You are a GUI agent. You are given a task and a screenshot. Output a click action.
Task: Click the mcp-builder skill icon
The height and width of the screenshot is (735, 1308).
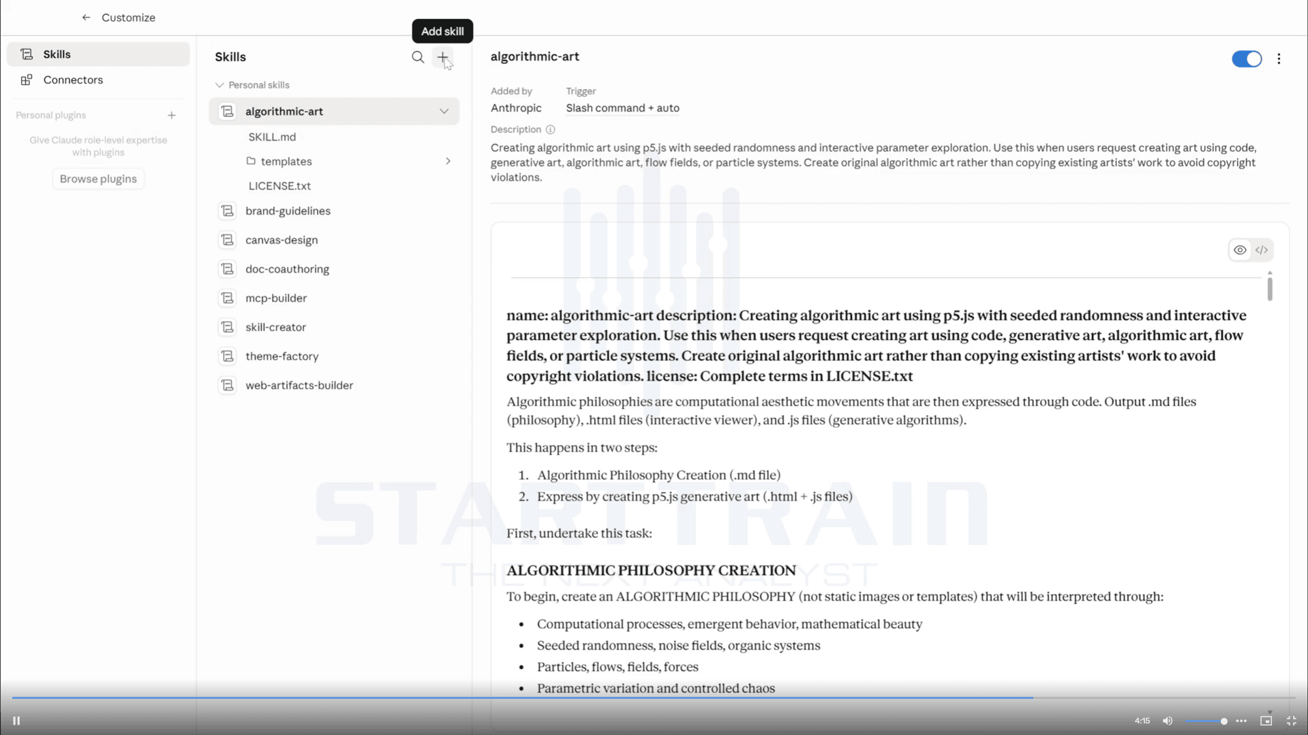click(x=228, y=298)
